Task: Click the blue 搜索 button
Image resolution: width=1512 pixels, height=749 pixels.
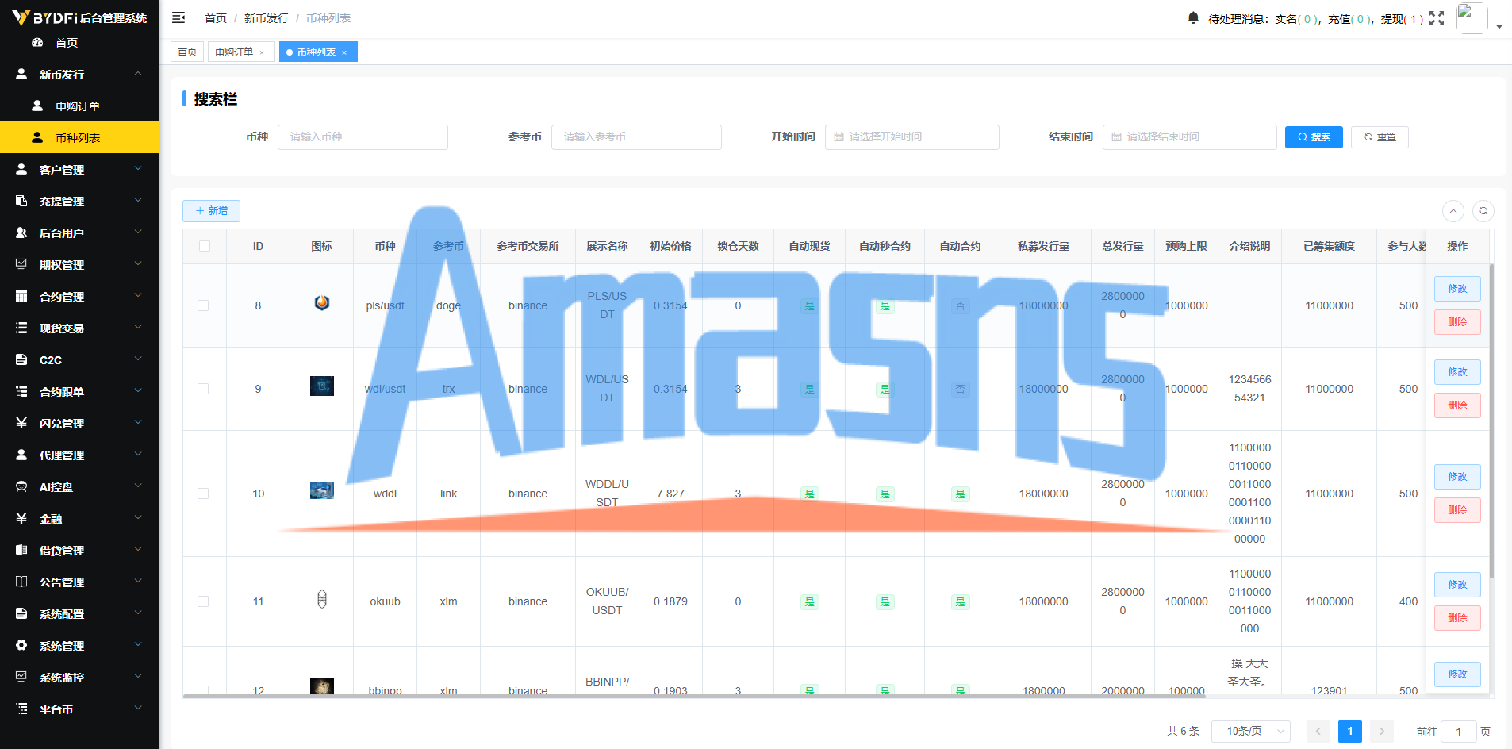Action: [x=1314, y=137]
